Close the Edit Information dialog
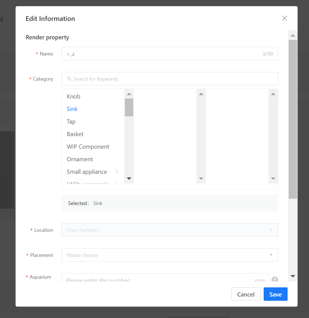Image resolution: width=309 pixels, height=318 pixels. click(285, 18)
